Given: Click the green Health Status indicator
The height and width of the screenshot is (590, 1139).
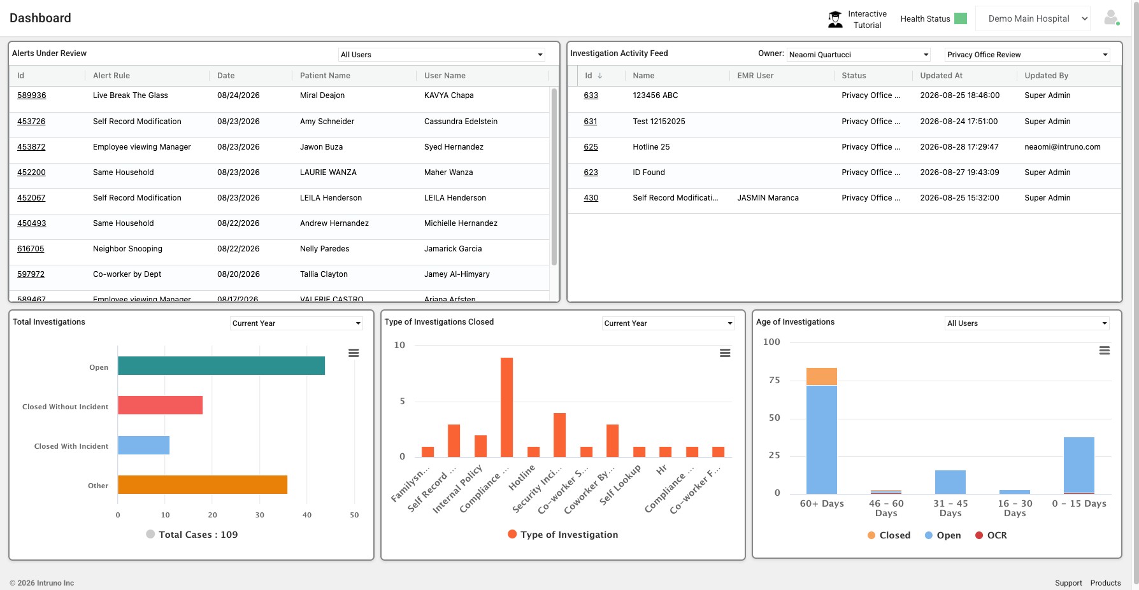Looking at the screenshot, I should [x=961, y=18].
